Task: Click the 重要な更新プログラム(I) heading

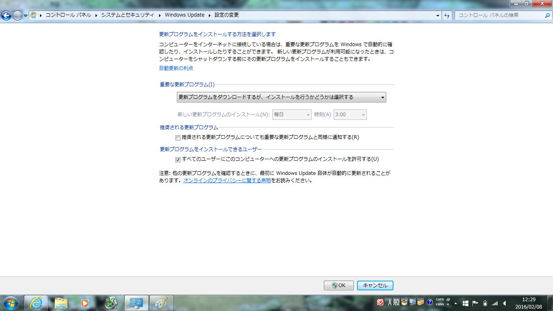Action: point(187,85)
